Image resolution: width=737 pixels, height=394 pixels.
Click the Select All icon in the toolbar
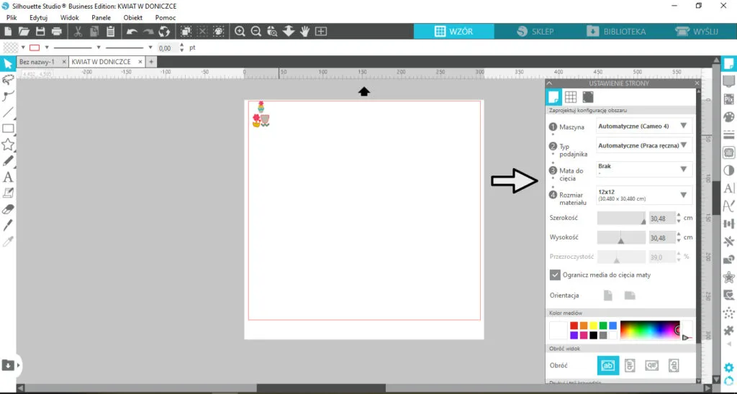pos(186,32)
